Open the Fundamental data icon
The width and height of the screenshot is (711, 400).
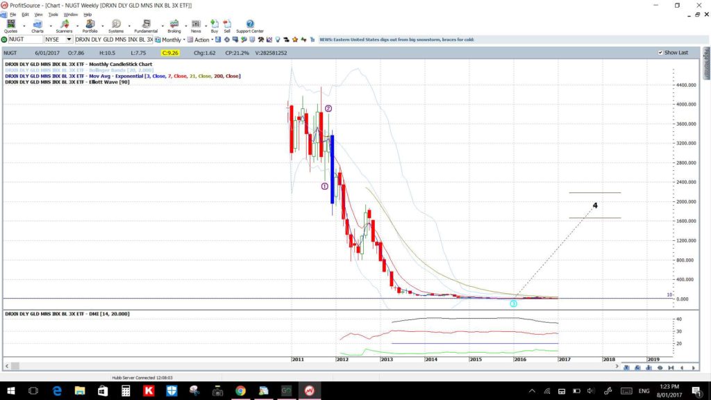coord(146,26)
